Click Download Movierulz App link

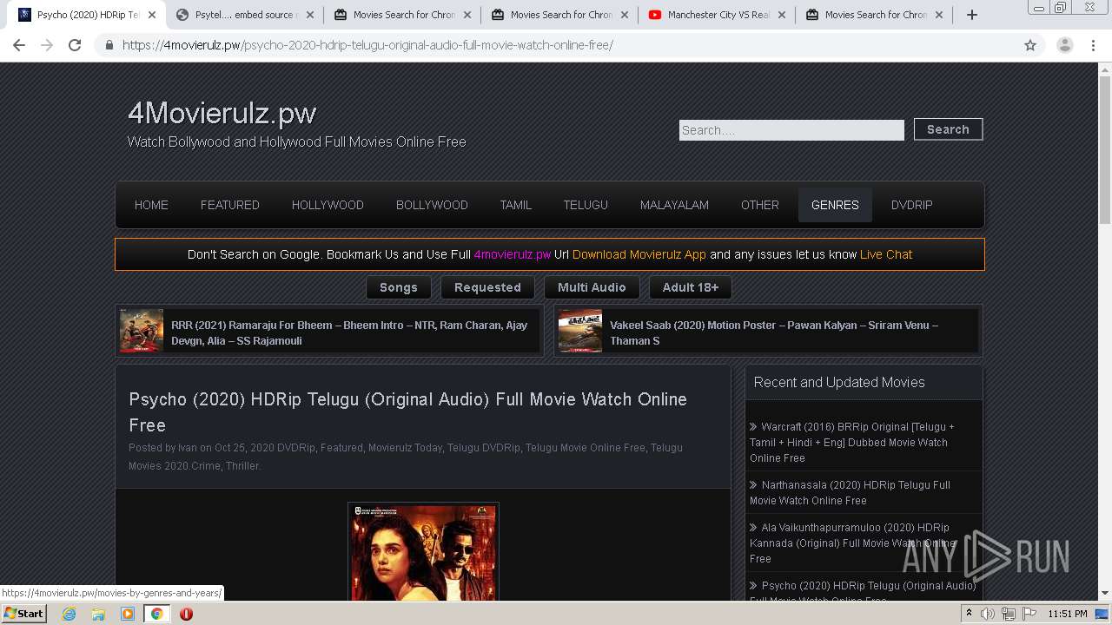point(639,254)
